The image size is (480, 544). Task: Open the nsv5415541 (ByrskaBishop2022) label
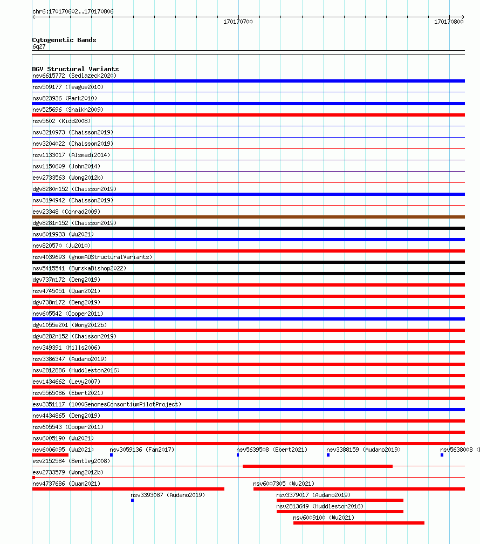point(79,269)
